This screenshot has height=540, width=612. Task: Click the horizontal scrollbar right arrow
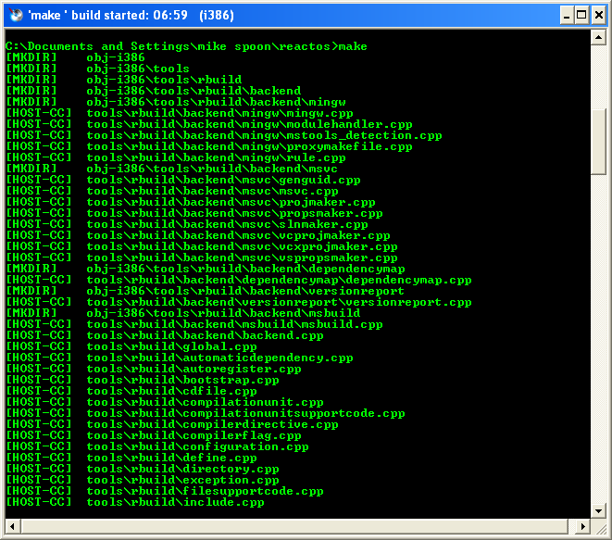click(583, 526)
